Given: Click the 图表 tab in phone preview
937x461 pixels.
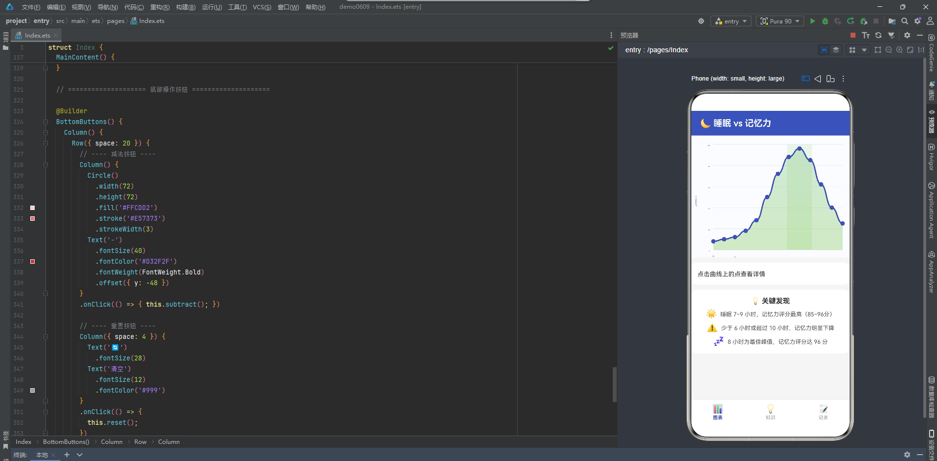Looking at the screenshot, I should tap(717, 412).
